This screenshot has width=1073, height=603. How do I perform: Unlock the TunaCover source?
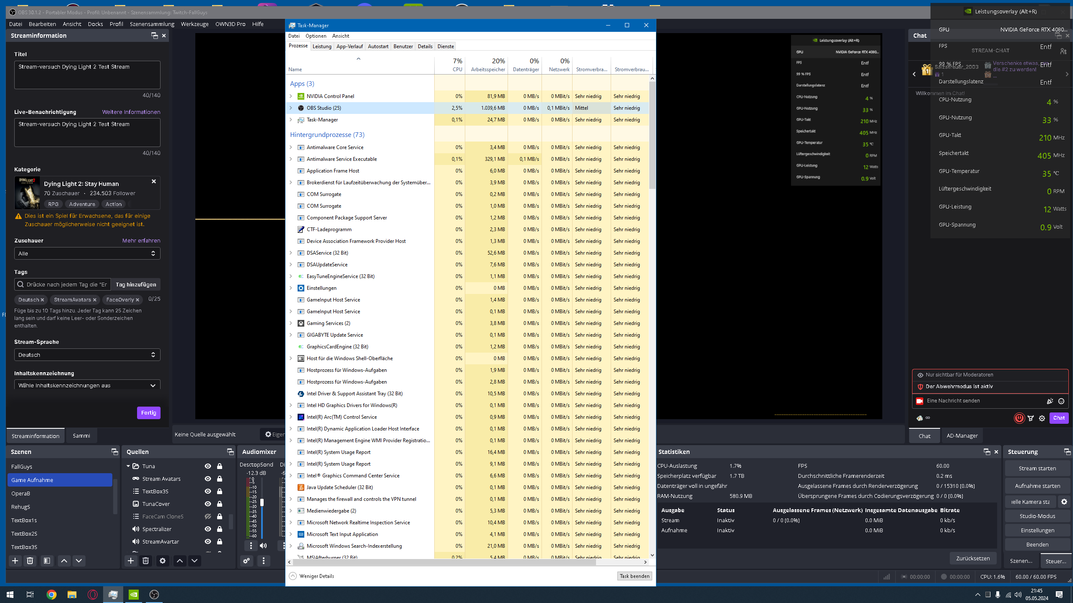click(x=219, y=504)
